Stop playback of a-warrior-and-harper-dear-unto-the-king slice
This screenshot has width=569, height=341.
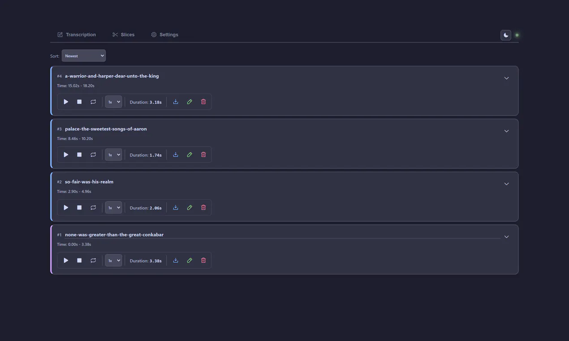79,102
